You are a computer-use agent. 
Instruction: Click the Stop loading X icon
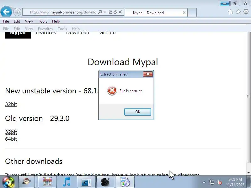pos(120,12)
